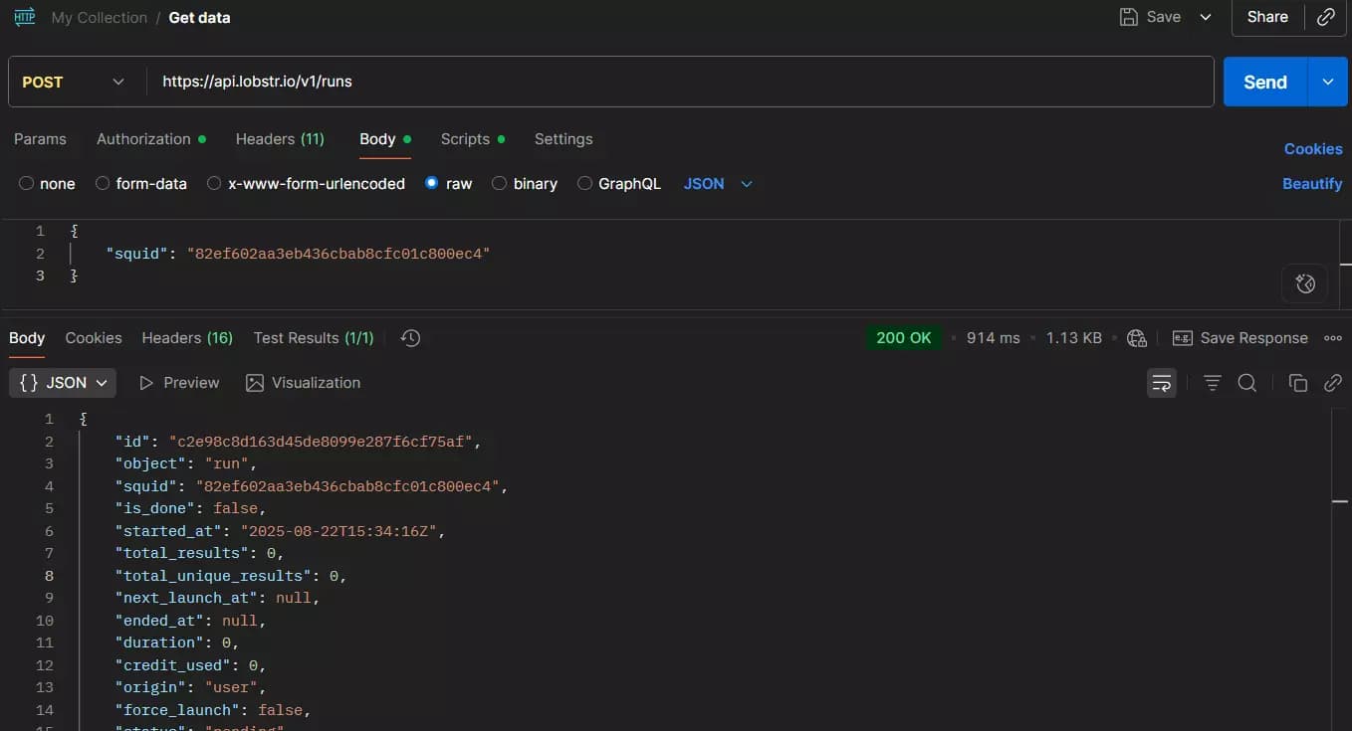Click the filter response results icon
The width and height of the screenshot is (1352, 731).
point(1212,383)
